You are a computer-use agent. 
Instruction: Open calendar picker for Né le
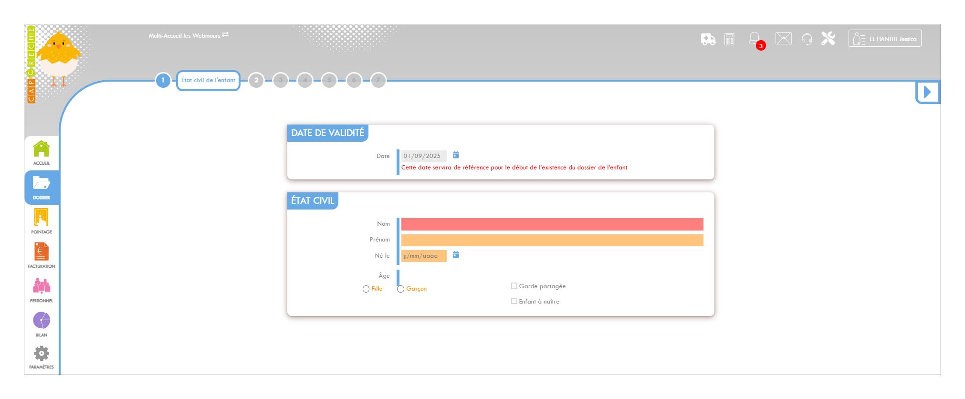pyautogui.click(x=456, y=255)
